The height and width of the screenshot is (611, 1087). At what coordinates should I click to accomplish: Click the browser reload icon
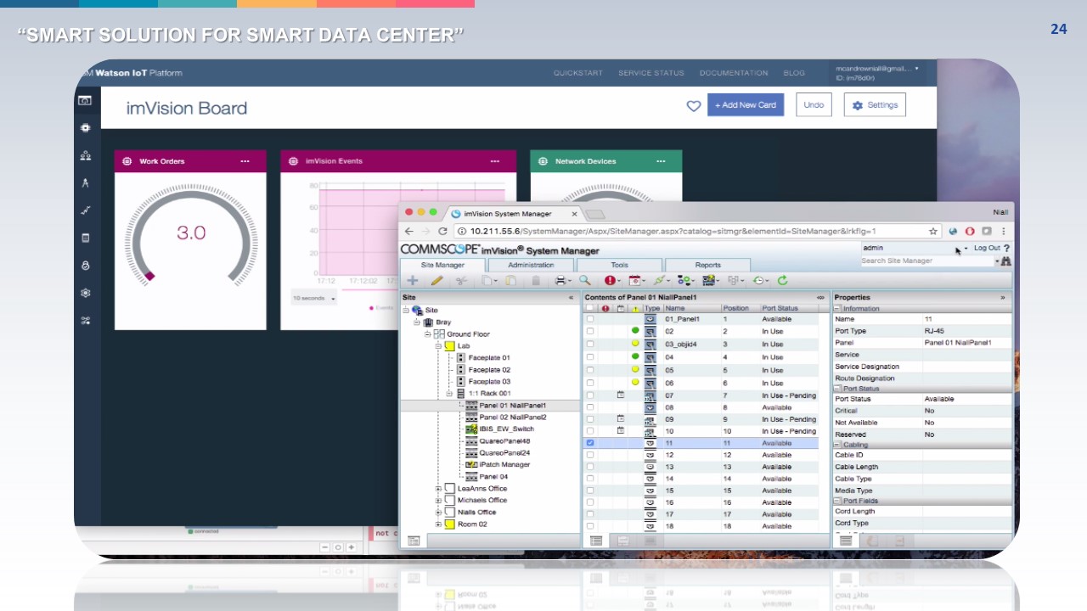click(x=442, y=231)
